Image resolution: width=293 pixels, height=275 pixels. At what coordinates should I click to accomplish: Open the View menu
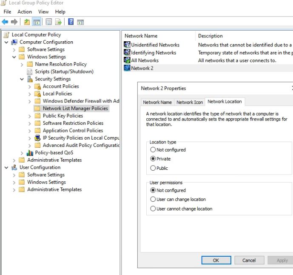43,12
